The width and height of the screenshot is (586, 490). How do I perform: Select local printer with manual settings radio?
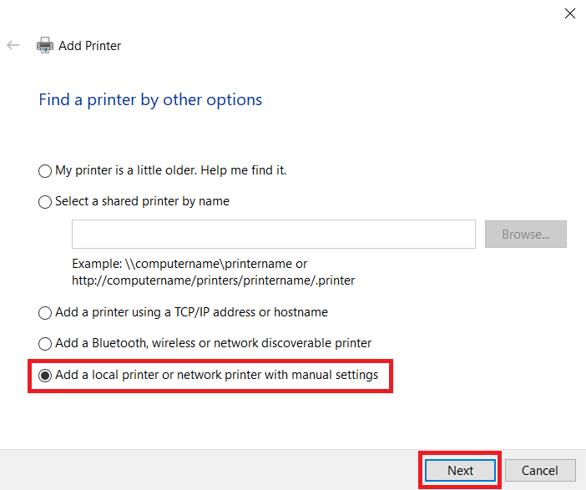pyautogui.click(x=45, y=376)
